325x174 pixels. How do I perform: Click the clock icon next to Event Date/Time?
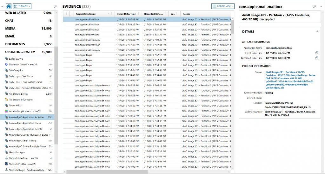tap(317, 53)
